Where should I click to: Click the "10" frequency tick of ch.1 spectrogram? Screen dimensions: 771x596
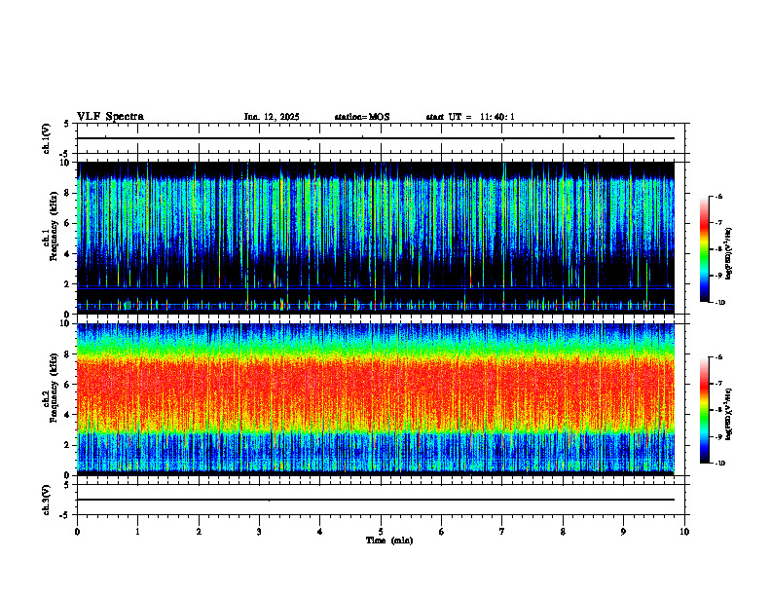coord(66,163)
